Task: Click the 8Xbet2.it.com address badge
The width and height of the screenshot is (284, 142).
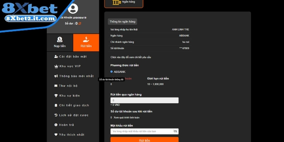Action: (31, 18)
